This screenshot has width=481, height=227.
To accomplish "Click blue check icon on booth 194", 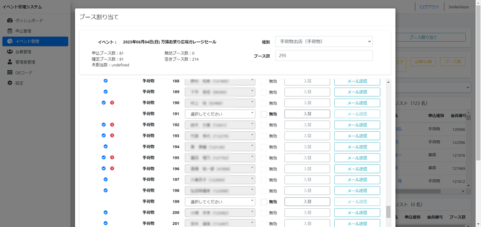I will (105, 146).
